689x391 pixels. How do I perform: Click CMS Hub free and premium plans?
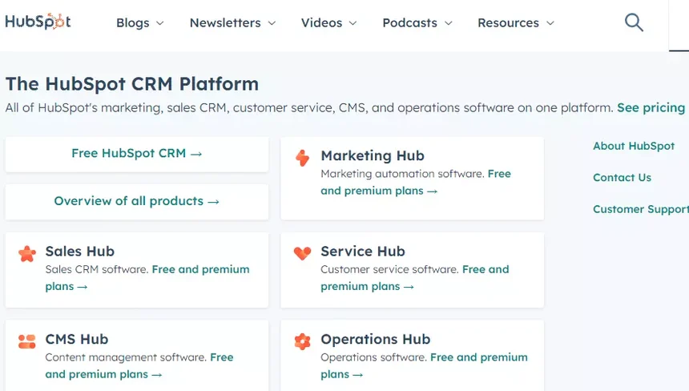click(x=139, y=365)
